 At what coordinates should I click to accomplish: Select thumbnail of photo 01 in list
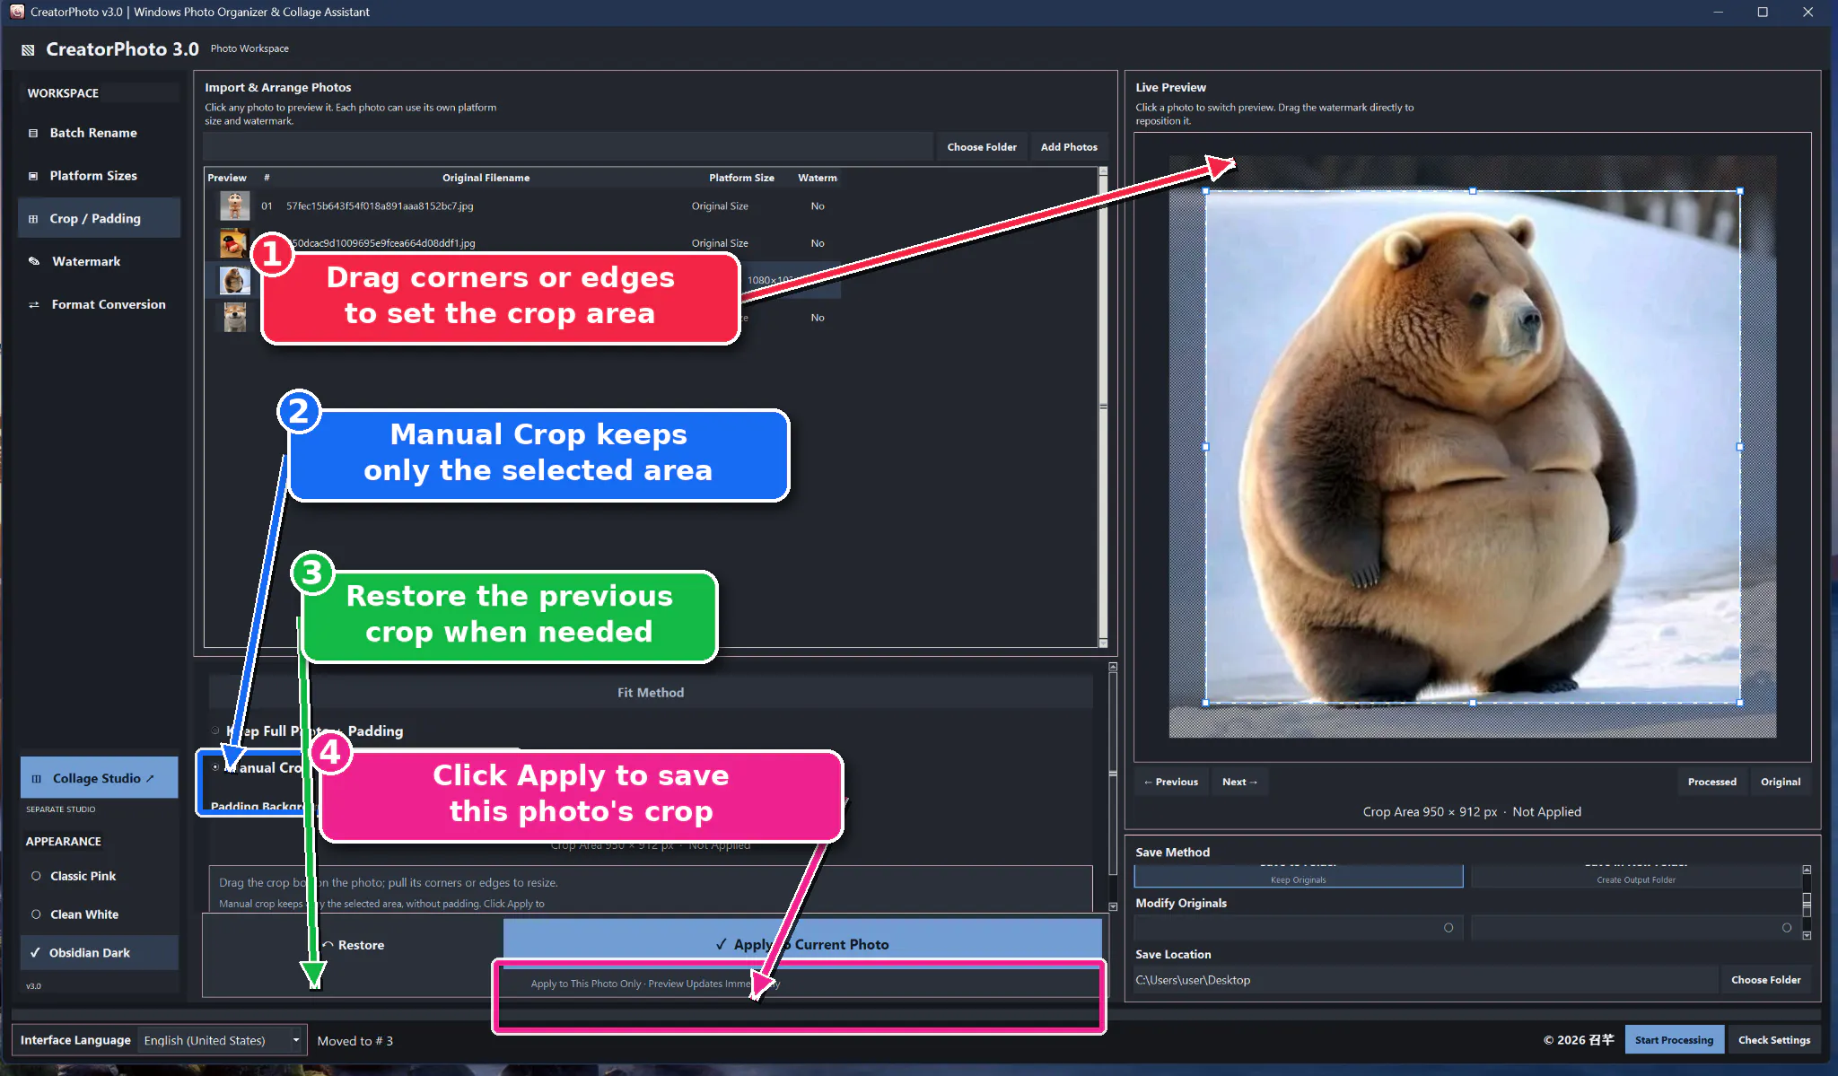point(234,206)
